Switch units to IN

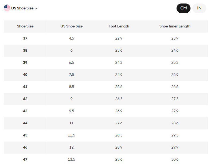click(x=199, y=8)
